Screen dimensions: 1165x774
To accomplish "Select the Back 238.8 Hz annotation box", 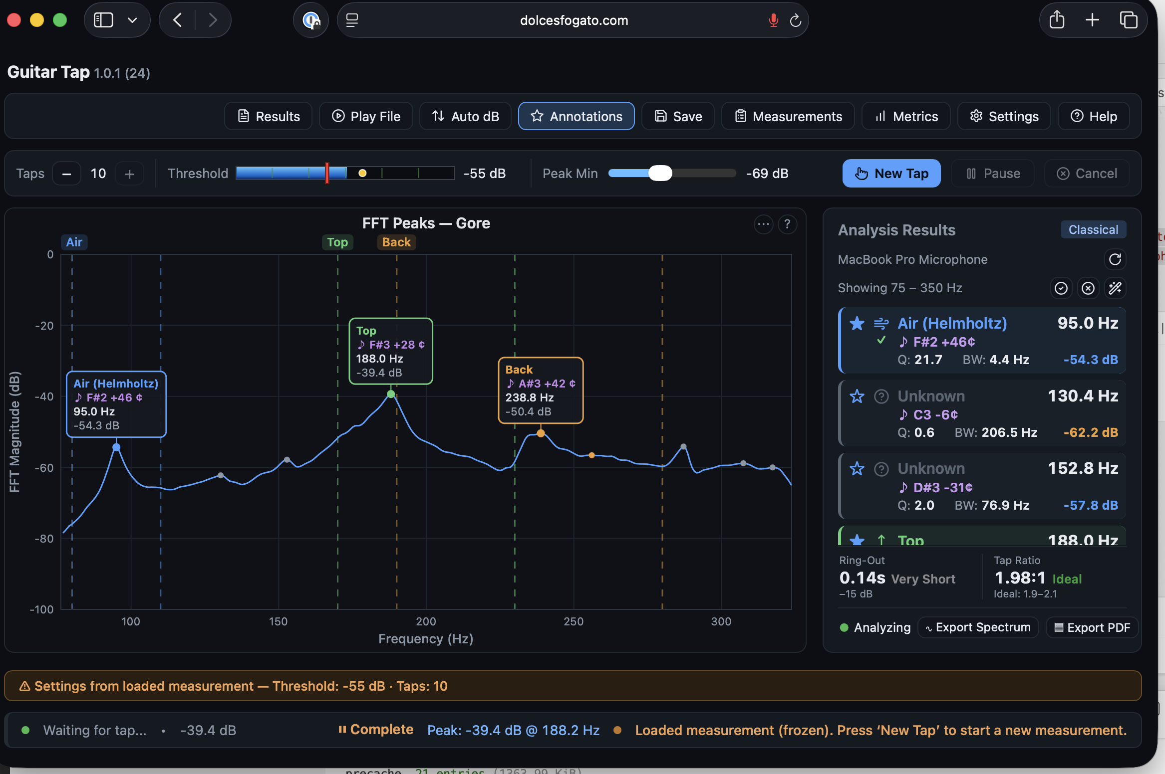I will pos(541,390).
